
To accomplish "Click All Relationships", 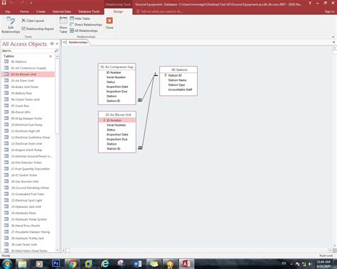I will (x=84, y=31).
